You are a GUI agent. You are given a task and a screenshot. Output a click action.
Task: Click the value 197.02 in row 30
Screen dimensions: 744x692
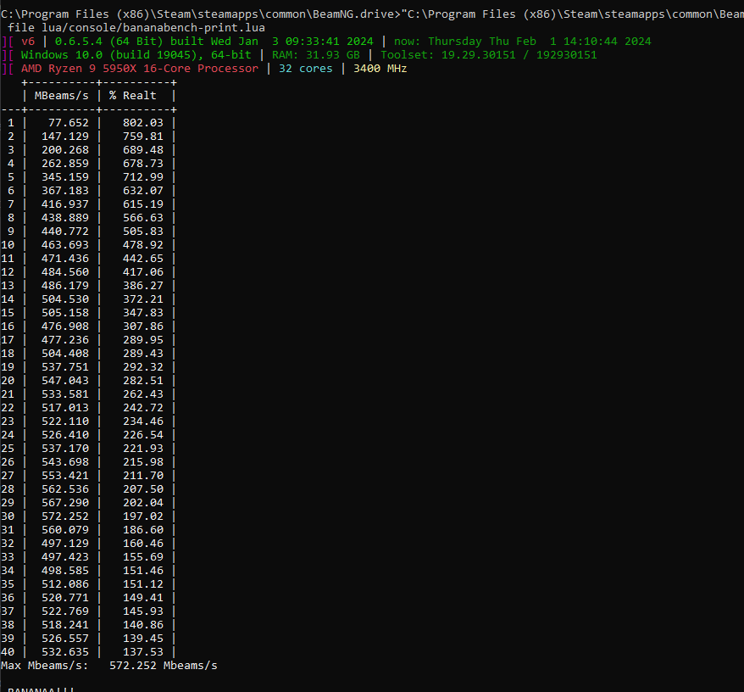143,516
